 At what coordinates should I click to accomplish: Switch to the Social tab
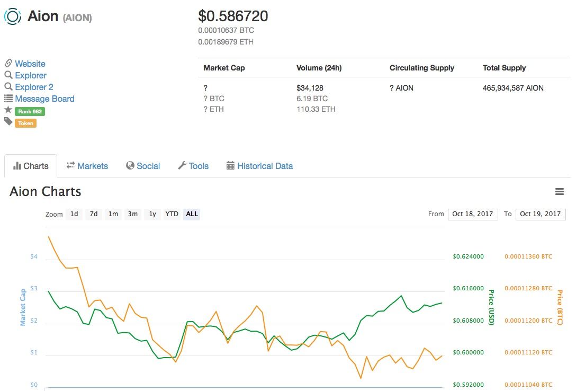click(x=143, y=166)
